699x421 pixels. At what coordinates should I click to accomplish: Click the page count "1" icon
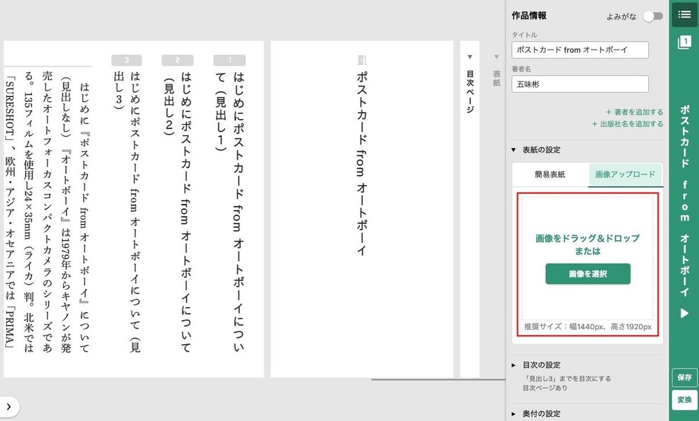pos(685,42)
